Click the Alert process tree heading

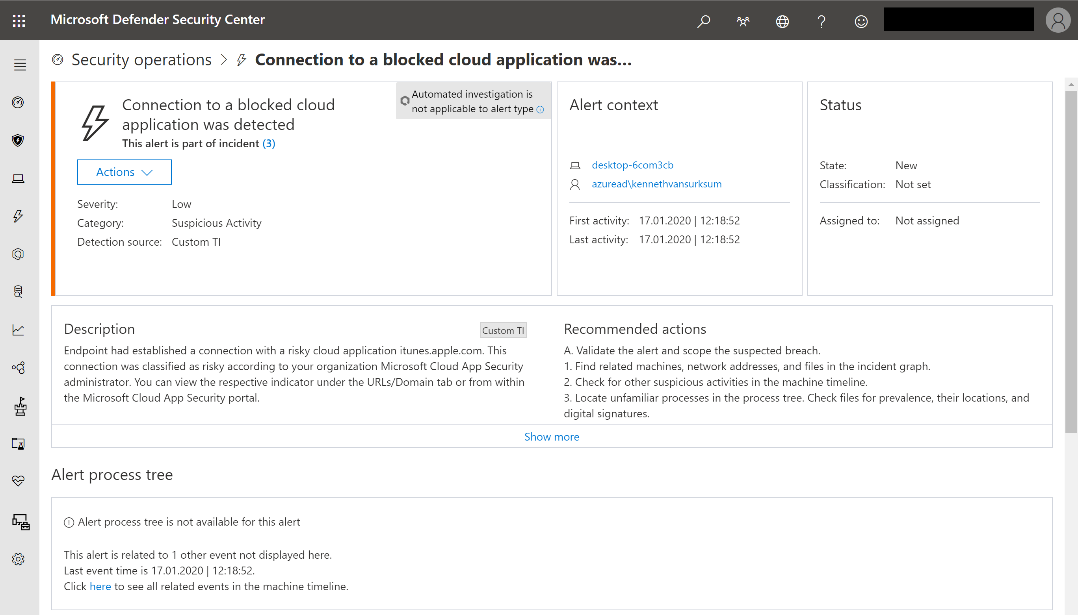pyautogui.click(x=112, y=475)
